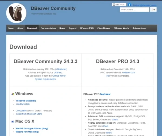Visit the dbeaver.com link
162x136 pixels.
(129, 72)
